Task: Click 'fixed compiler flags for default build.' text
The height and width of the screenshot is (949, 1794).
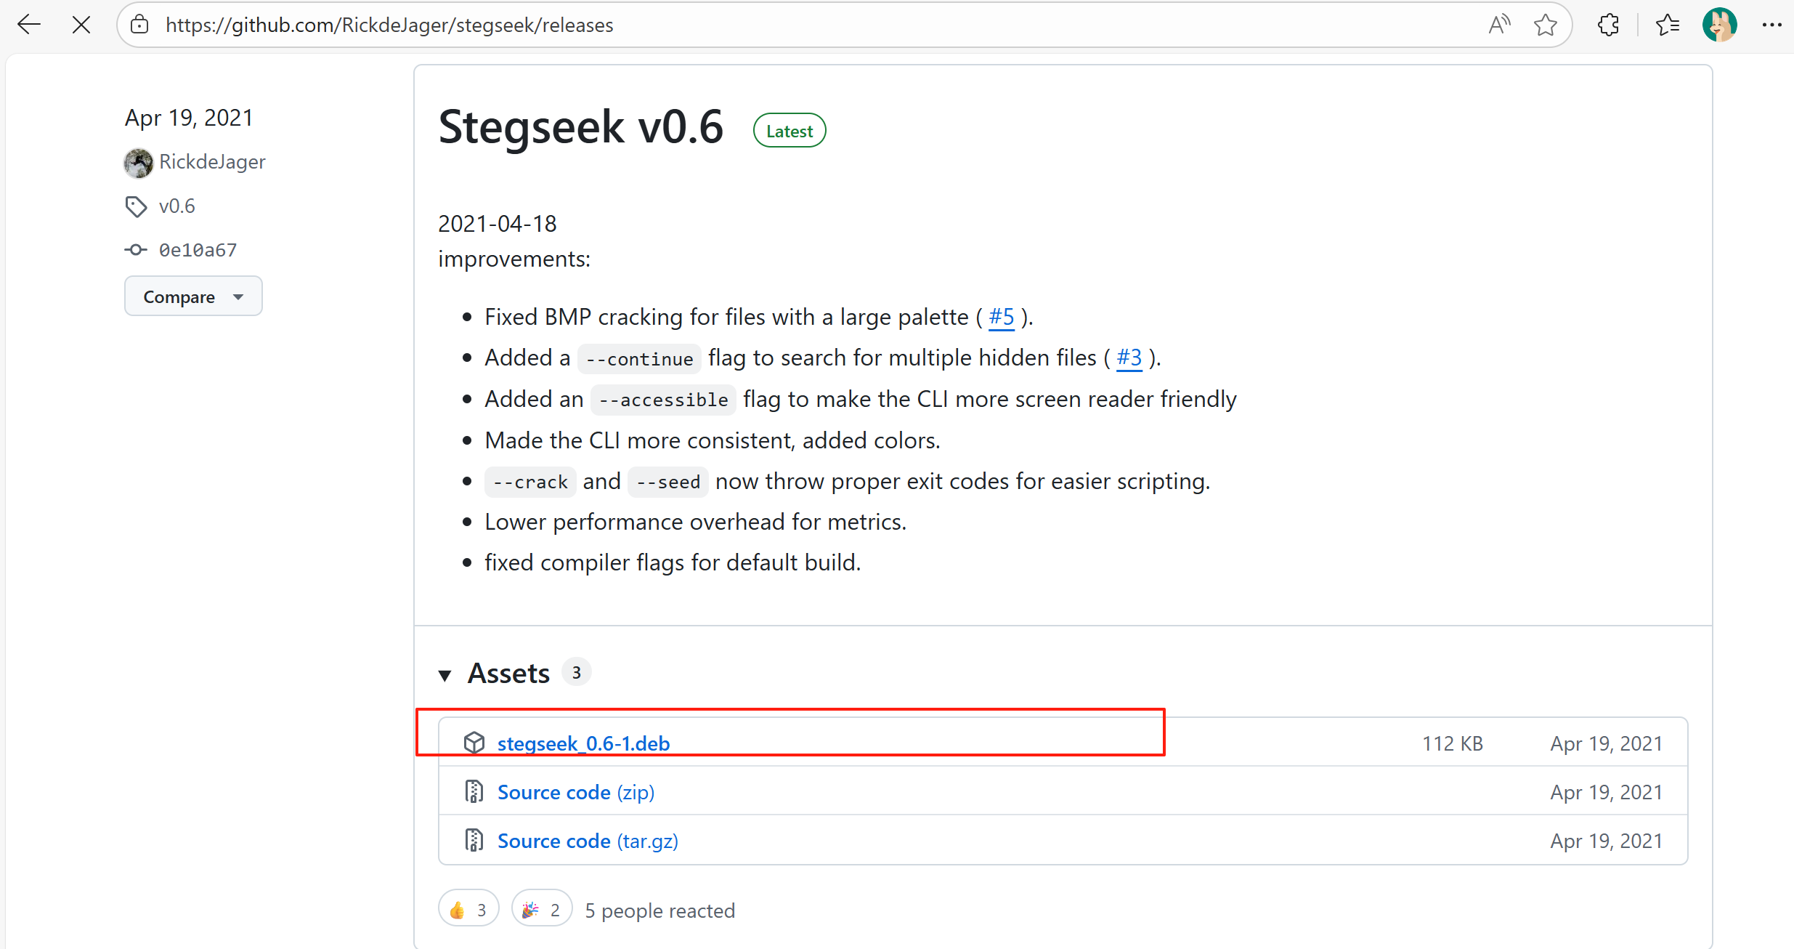Action: [673, 562]
